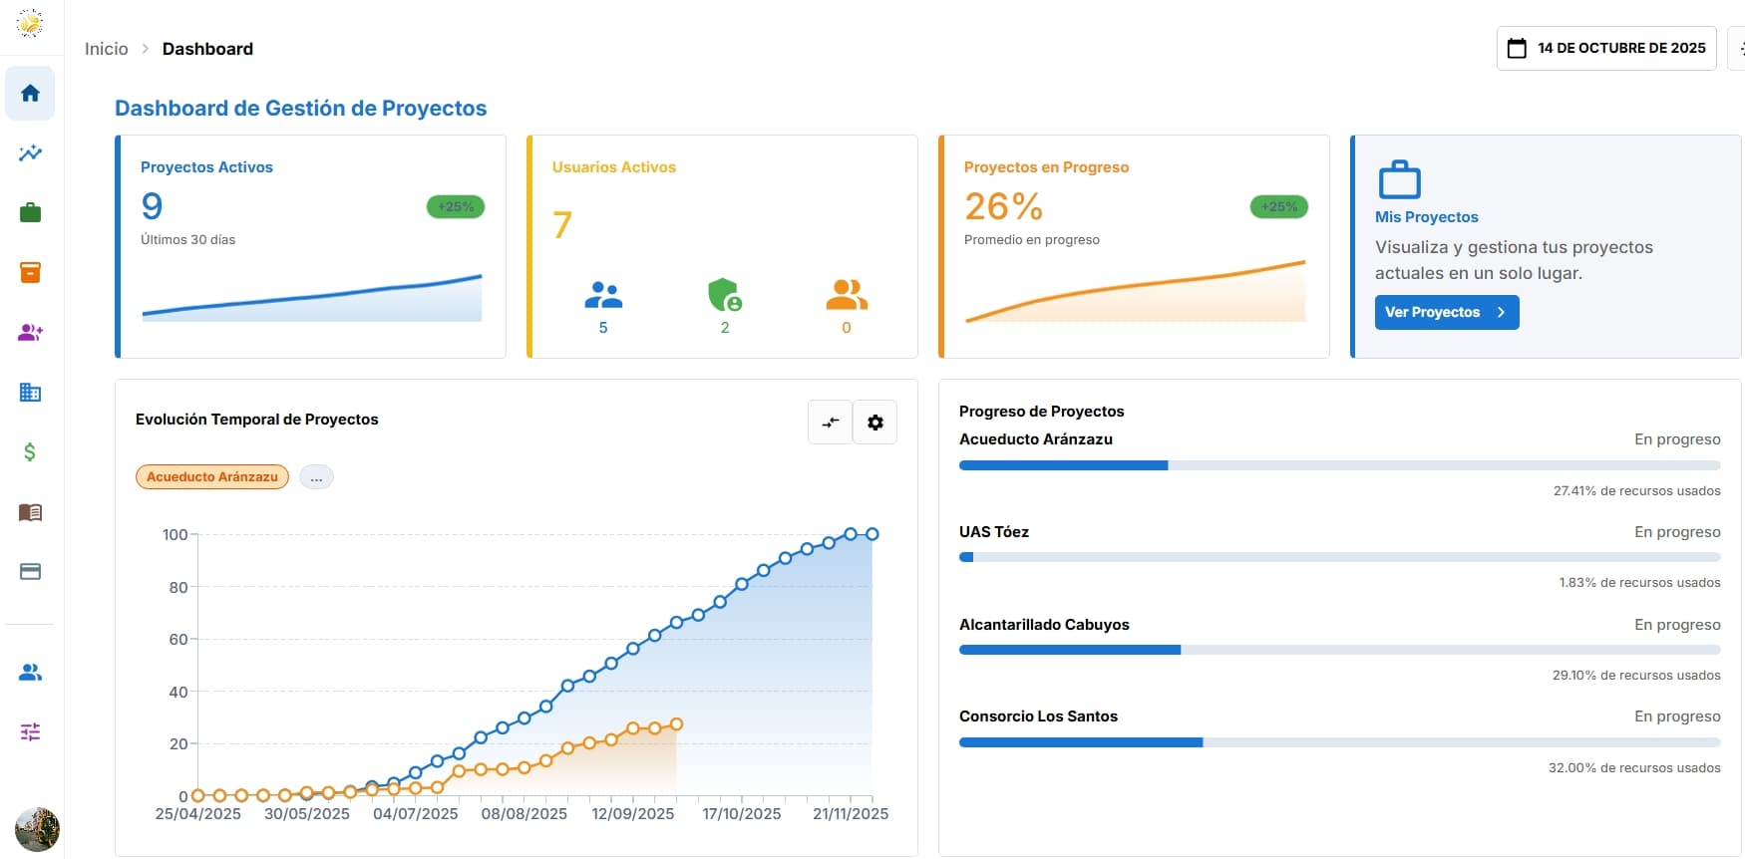Click the Progreso de Proyectos heading
Image resolution: width=1745 pixels, height=859 pixels.
(1041, 412)
